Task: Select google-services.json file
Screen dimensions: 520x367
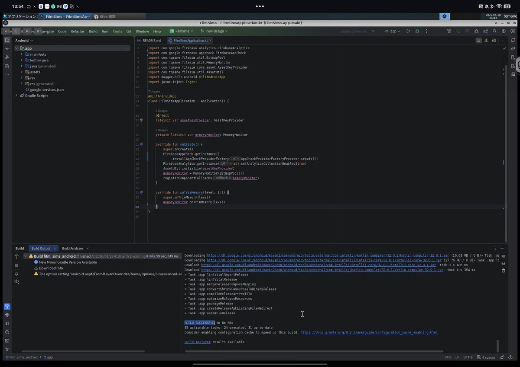Action: pyautogui.click(x=44, y=89)
